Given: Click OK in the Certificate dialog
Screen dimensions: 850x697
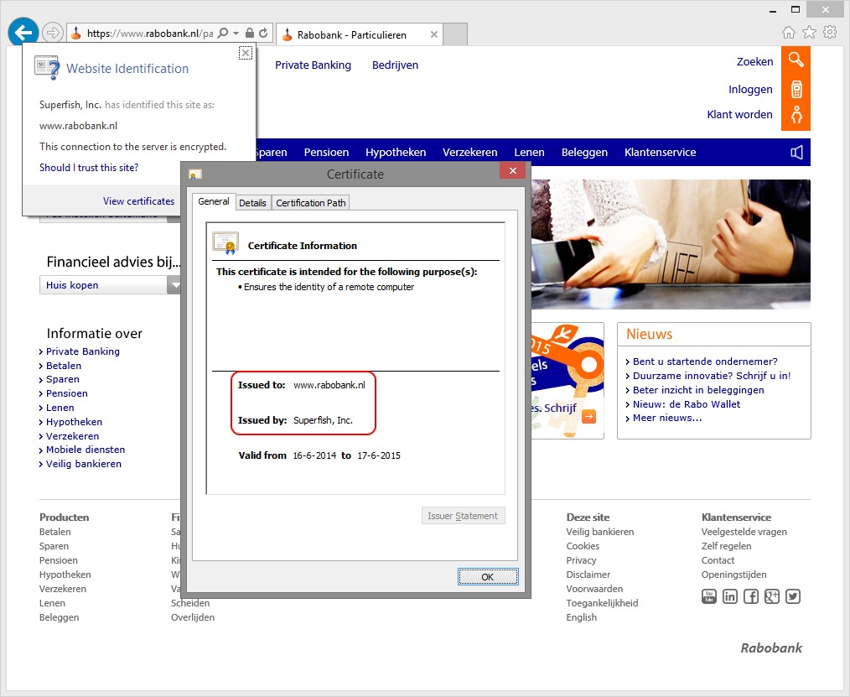Looking at the screenshot, I should tap(488, 576).
